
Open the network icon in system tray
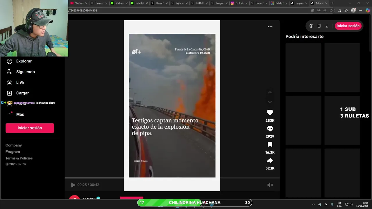point(346,204)
